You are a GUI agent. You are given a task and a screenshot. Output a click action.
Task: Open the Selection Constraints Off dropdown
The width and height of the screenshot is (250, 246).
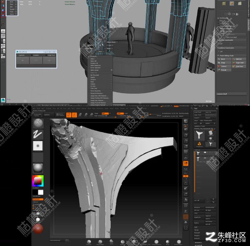232,44
